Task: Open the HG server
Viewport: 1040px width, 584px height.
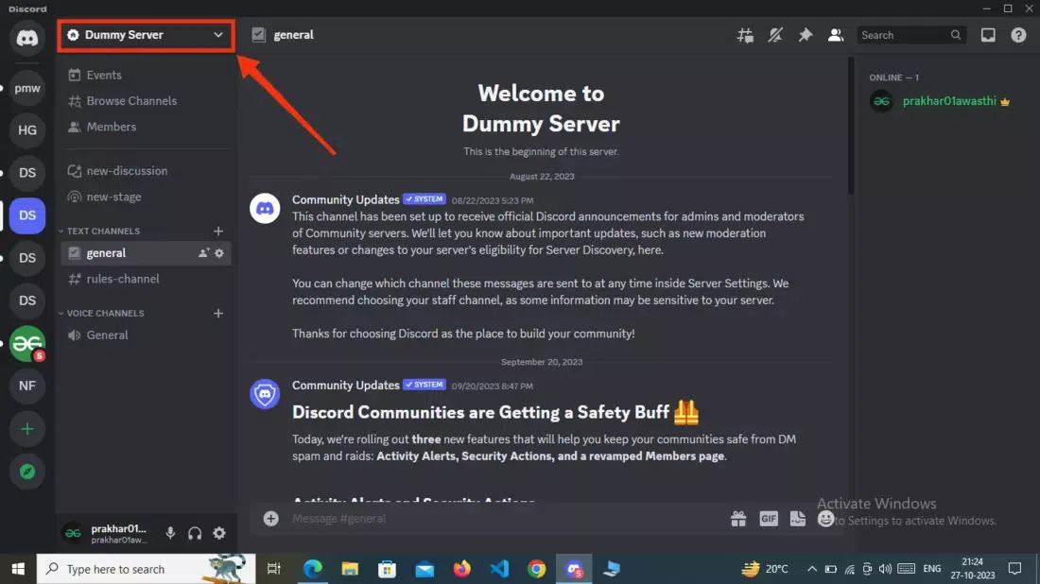Action: 27,130
